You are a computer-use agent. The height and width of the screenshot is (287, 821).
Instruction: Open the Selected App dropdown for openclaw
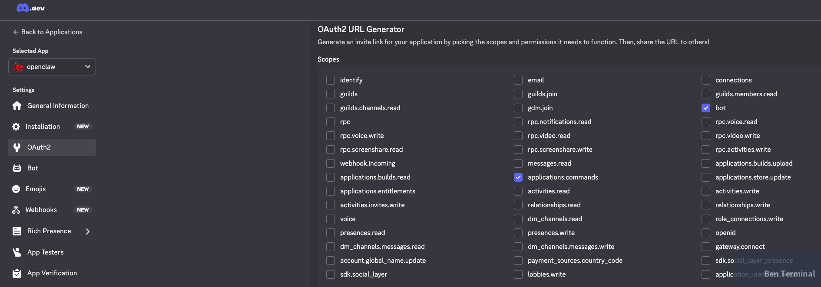coord(52,67)
